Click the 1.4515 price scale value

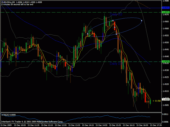pos(166,91)
